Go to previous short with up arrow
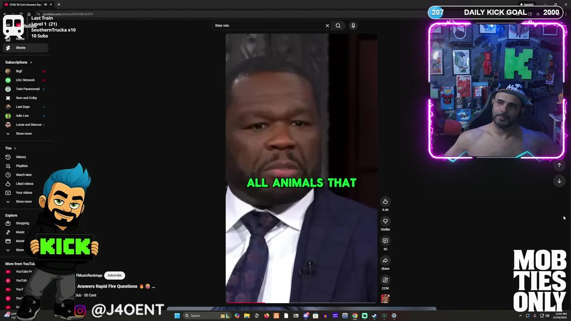Image resolution: width=571 pixels, height=321 pixels. 559,165
